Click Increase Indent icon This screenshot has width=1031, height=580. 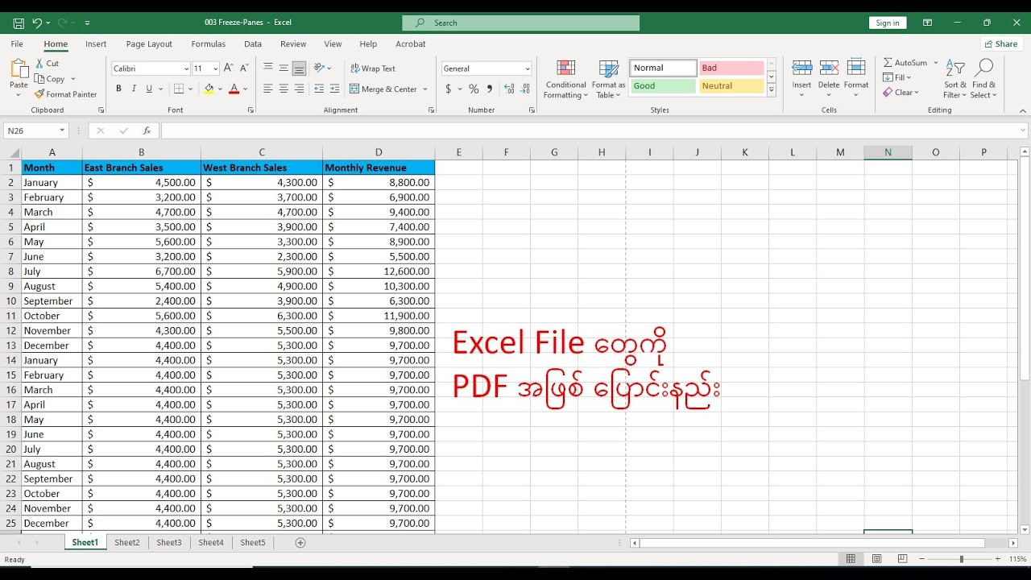pyautogui.click(x=334, y=89)
